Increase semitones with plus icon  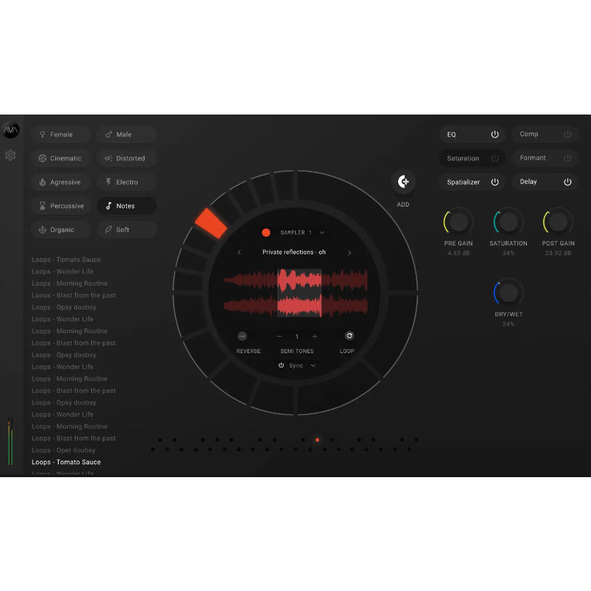click(315, 336)
